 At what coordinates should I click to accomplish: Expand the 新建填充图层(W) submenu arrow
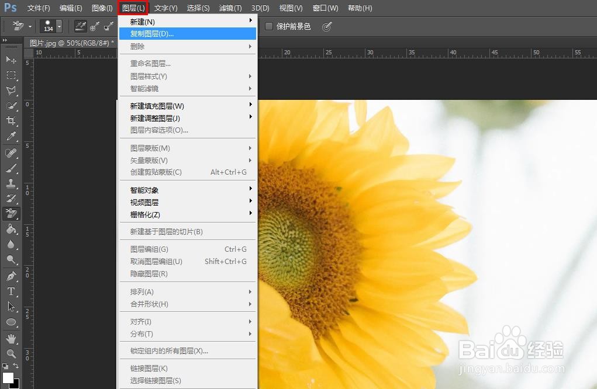coord(250,104)
